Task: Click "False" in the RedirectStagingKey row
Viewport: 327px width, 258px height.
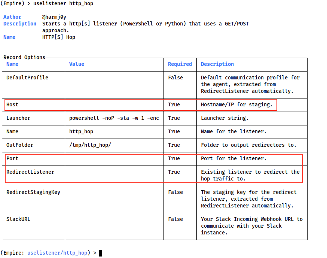Action: pos(175,192)
